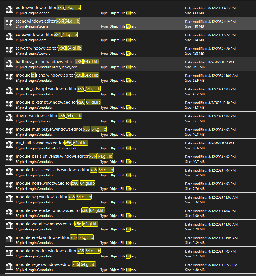Click the servers.windows.editor file icon
Screen dimensions: 256x276
pos(10,50)
